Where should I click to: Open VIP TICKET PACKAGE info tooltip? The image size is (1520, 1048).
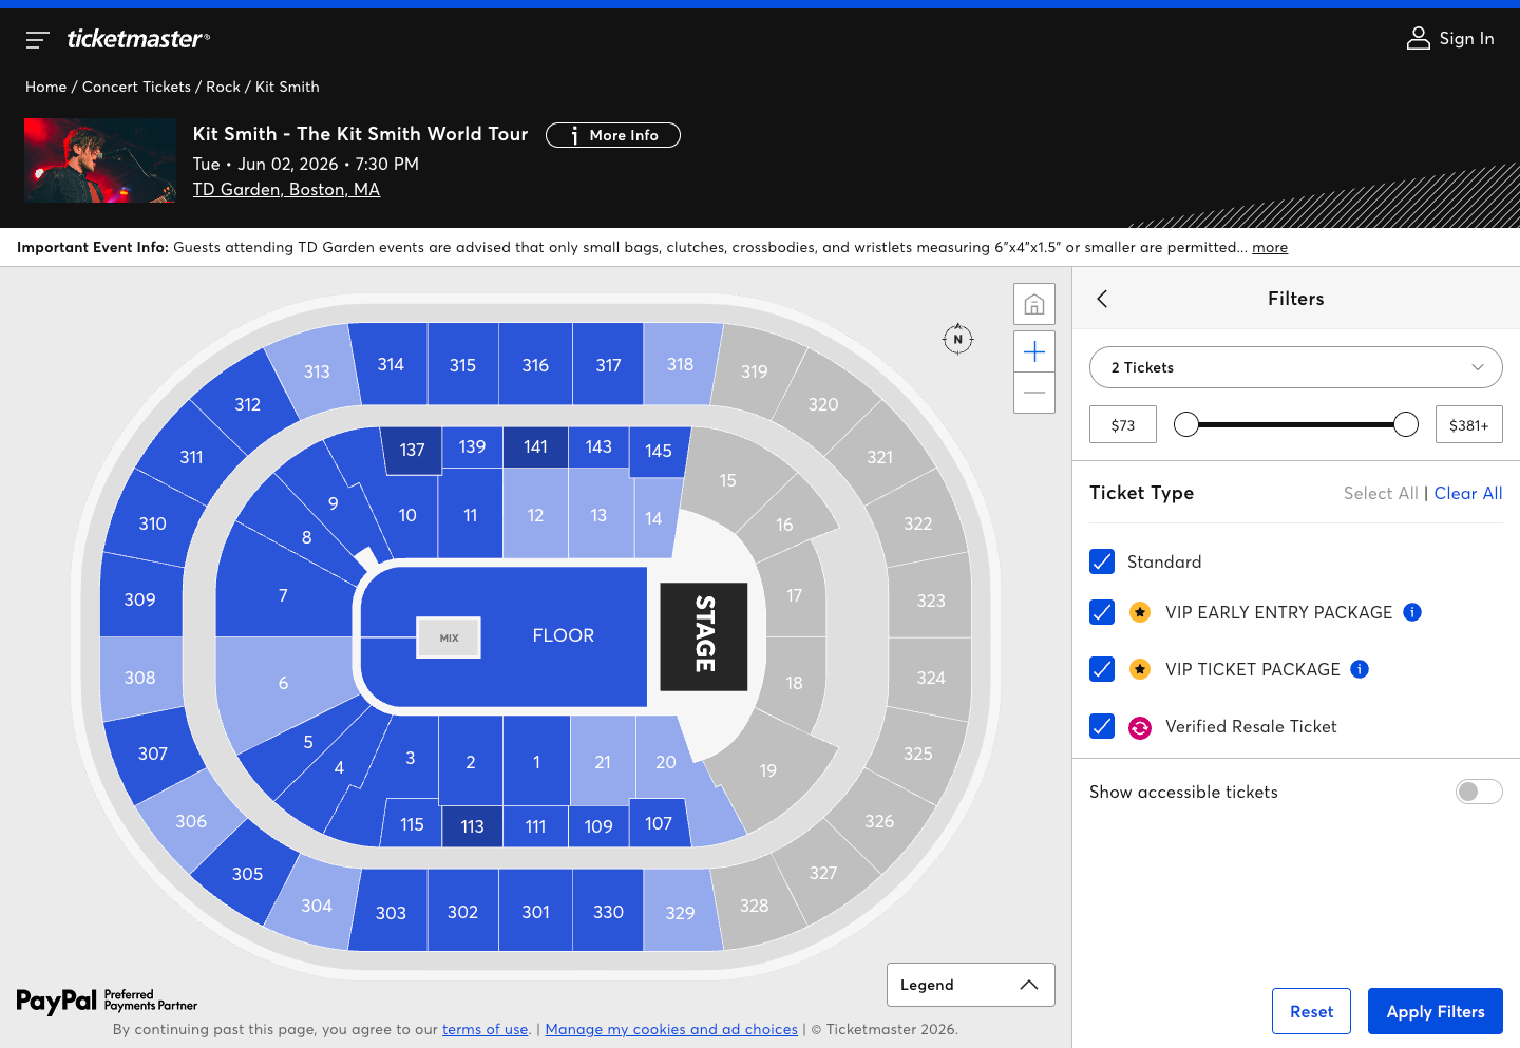1359,669
